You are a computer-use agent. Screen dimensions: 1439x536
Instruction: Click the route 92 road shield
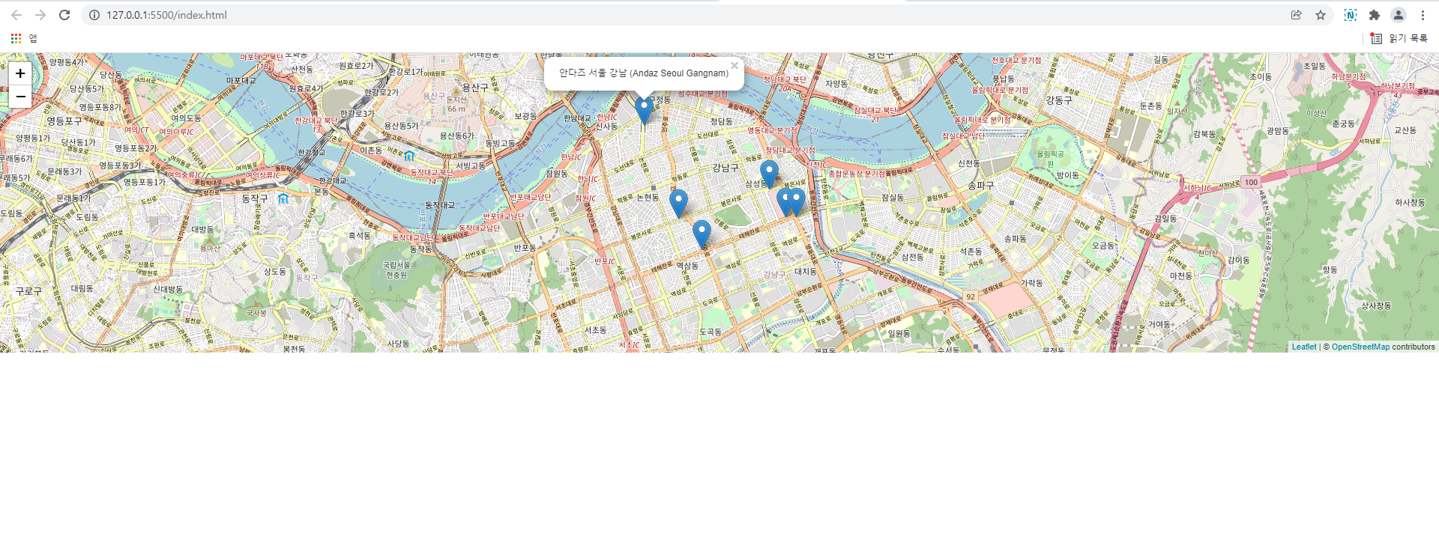[971, 297]
